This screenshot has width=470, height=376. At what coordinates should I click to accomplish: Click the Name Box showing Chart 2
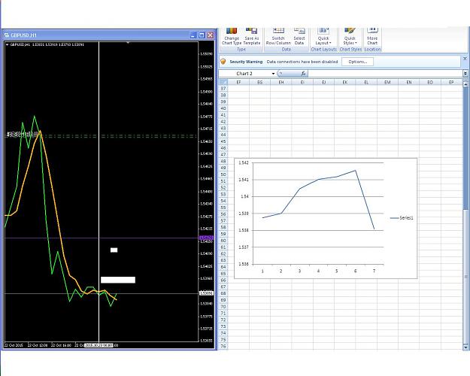pyautogui.click(x=245, y=74)
